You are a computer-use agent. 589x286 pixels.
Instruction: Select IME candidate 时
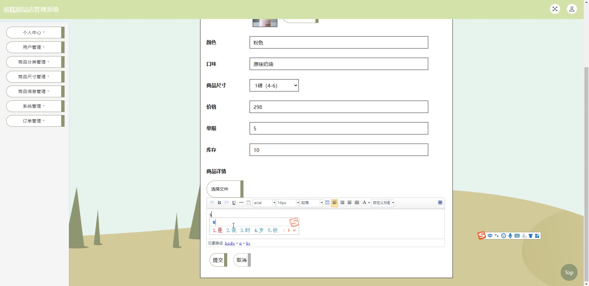[245, 230]
